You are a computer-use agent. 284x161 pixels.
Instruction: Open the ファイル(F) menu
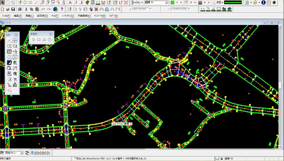(x=6, y=16)
